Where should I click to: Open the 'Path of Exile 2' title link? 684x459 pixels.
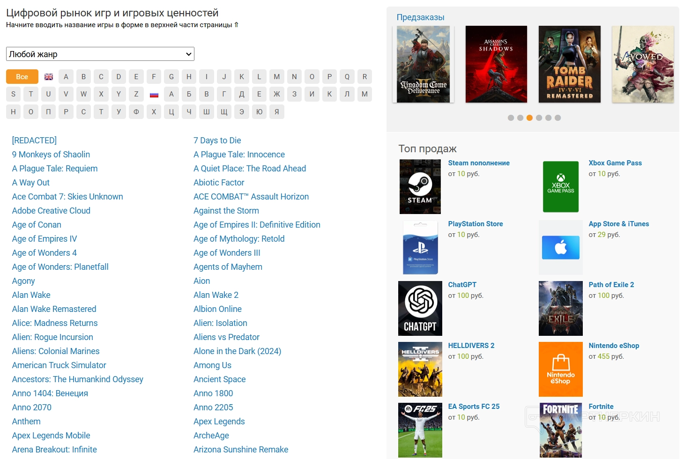pyautogui.click(x=611, y=285)
